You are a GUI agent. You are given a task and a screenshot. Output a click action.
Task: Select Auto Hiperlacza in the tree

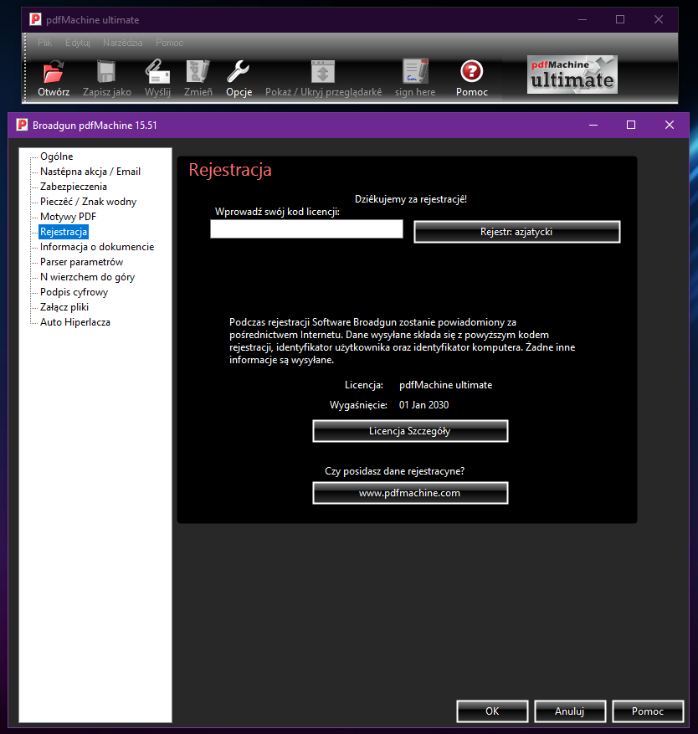click(x=74, y=322)
